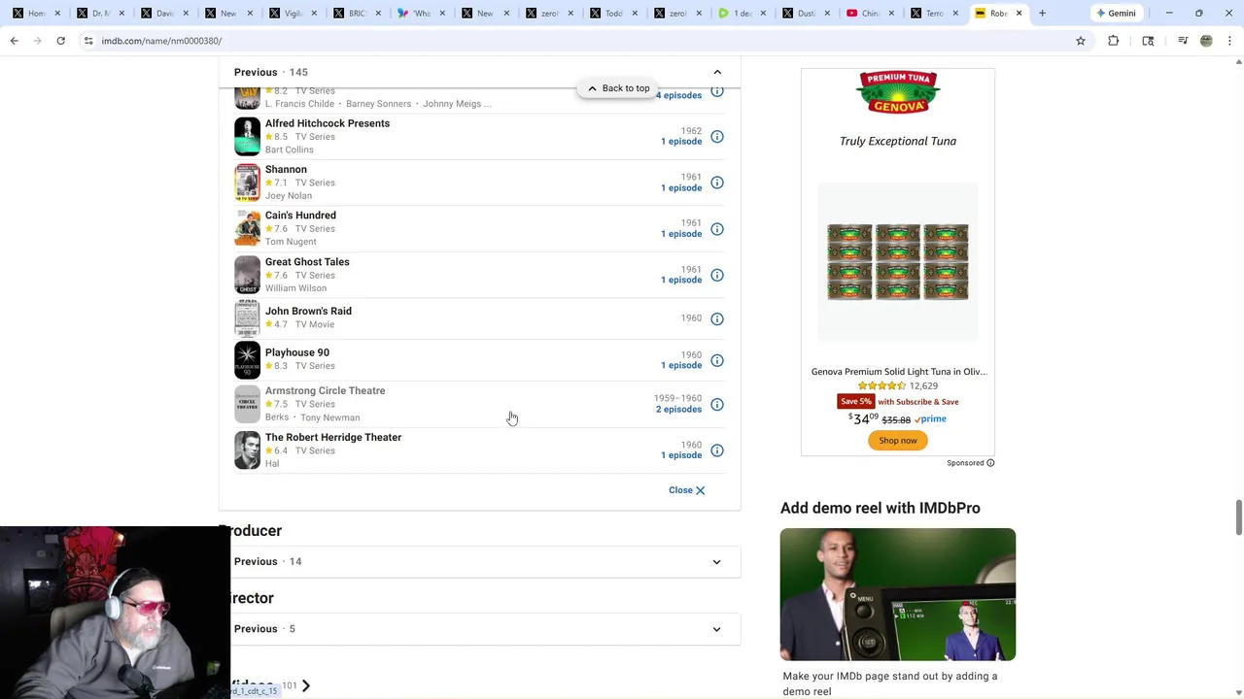Open info icon for Playhouse 90
This screenshot has height=699, width=1244.
tap(717, 360)
